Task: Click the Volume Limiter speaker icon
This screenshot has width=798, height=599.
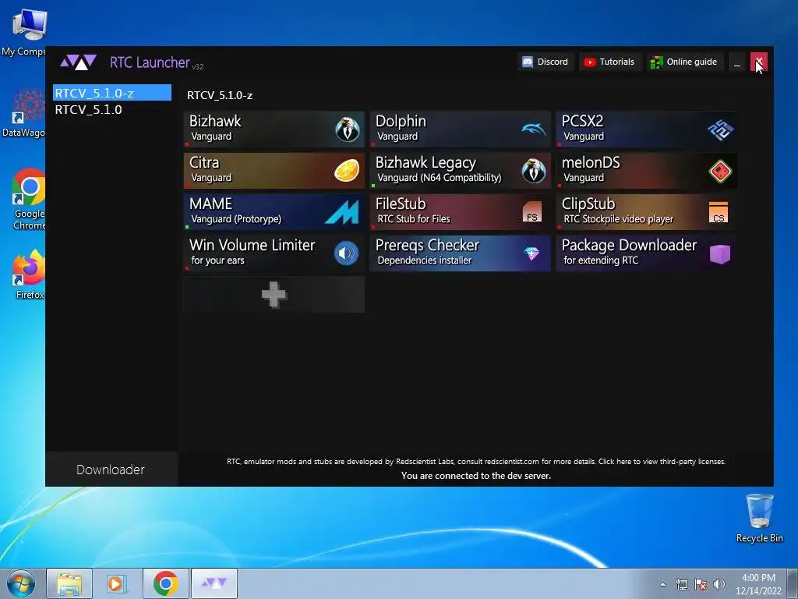Action: click(347, 253)
